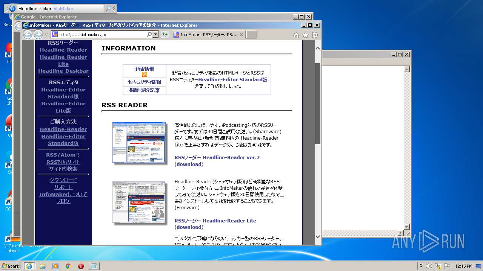Click the IE page vertical scrollbar thumb
483x271 pixels.
coord(318,104)
